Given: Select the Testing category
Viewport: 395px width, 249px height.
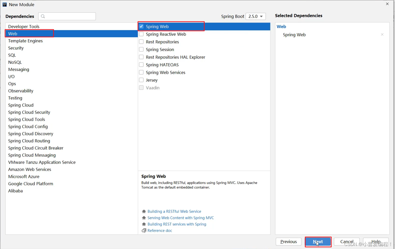Looking at the screenshot, I should tap(72, 98).
